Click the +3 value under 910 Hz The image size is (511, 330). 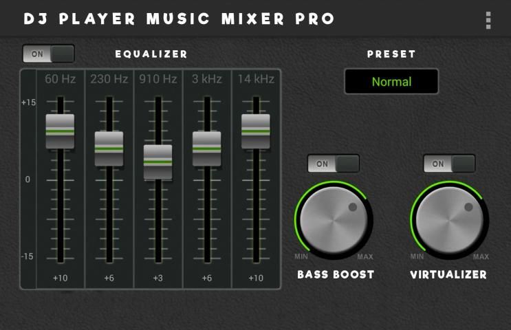[157, 278]
